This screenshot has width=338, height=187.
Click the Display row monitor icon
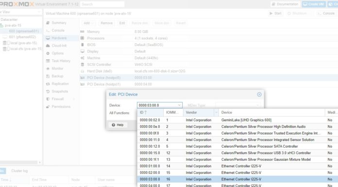pyautogui.click(x=83, y=51)
